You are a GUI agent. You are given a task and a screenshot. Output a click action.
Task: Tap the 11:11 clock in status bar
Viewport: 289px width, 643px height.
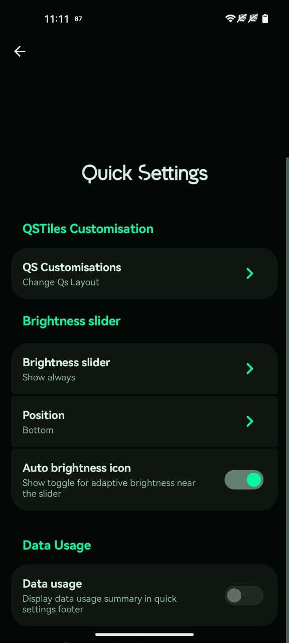(56, 19)
